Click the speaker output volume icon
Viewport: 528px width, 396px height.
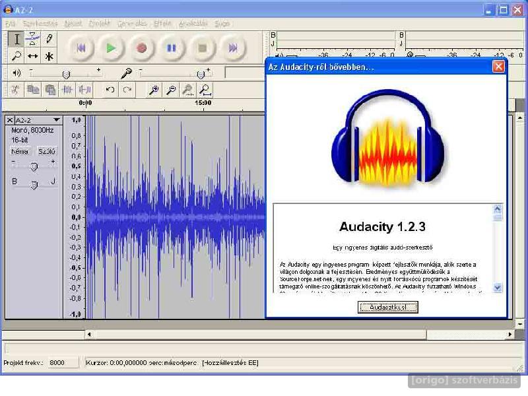coord(16,73)
